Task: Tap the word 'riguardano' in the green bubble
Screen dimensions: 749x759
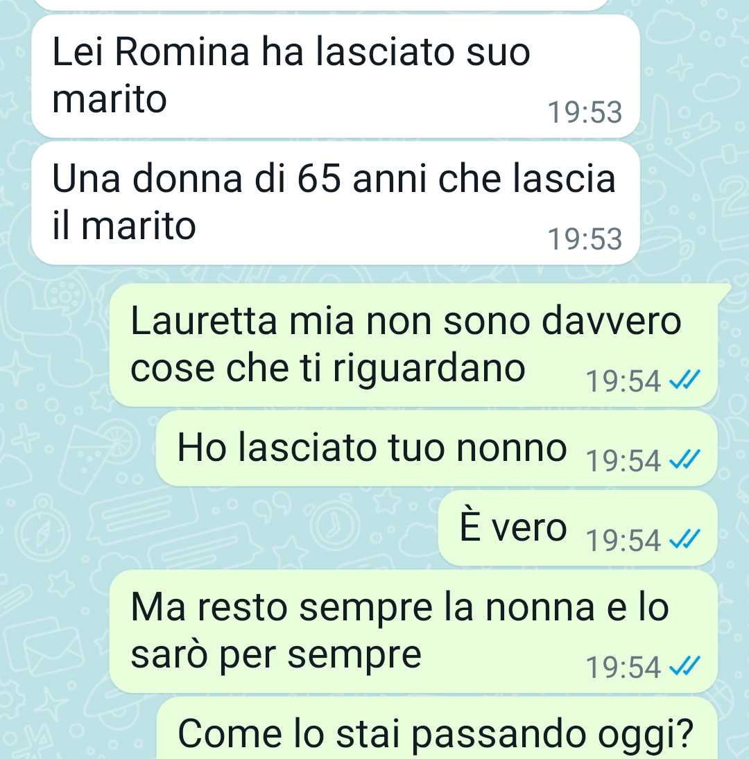Action: (x=429, y=370)
